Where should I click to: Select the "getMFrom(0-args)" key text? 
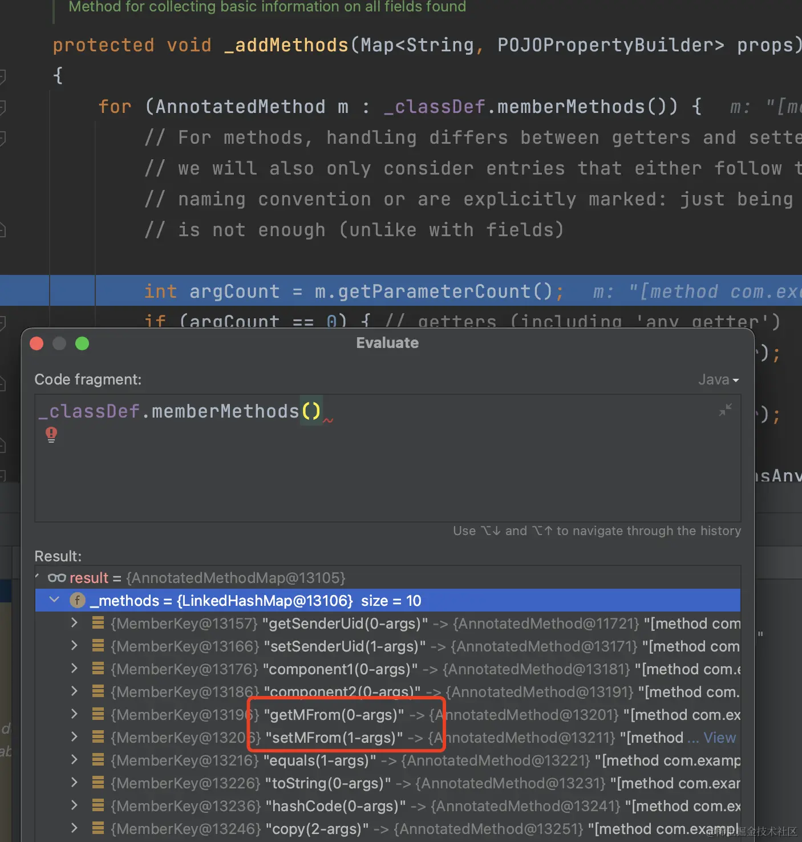pos(334,715)
